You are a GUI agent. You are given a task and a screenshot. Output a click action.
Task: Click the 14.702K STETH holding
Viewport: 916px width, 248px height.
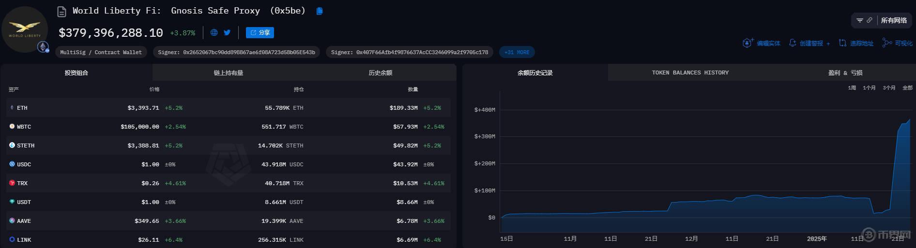coord(281,146)
